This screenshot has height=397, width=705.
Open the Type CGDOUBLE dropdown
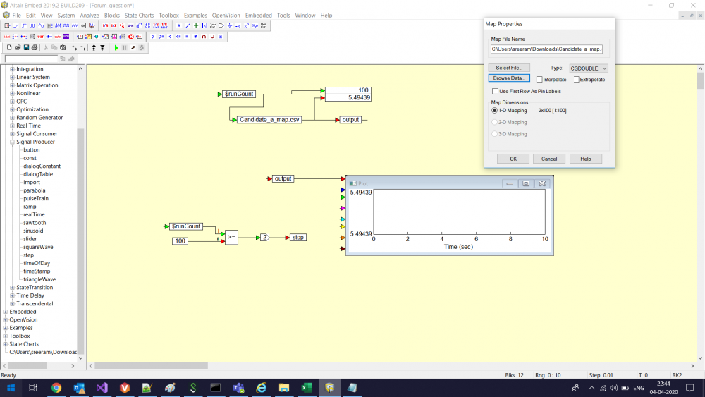589,68
